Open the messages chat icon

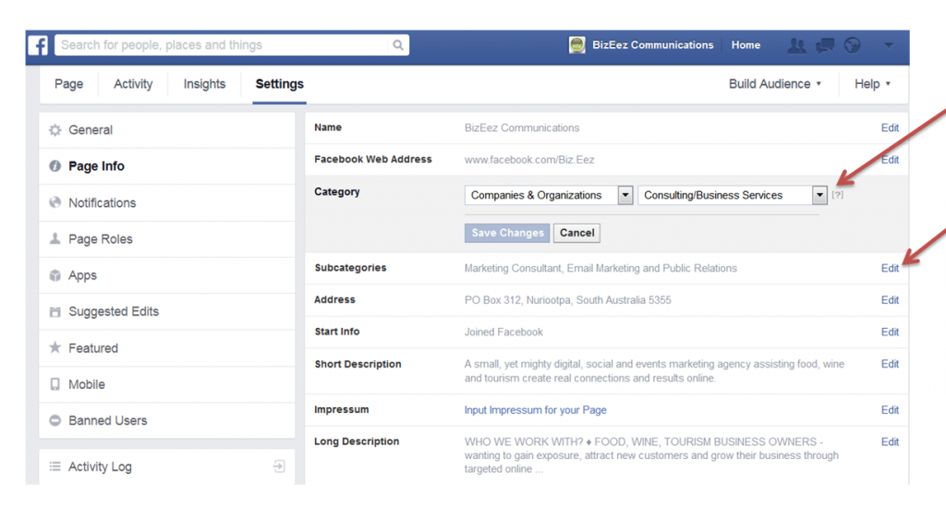pos(825,45)
